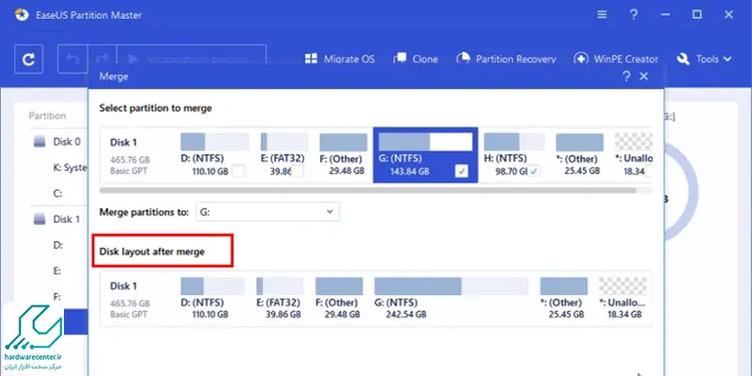Open Partition Recovery

[x=506, y=59]
